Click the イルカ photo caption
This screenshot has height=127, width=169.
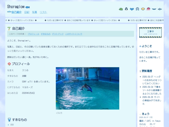[x=59, y=113]
